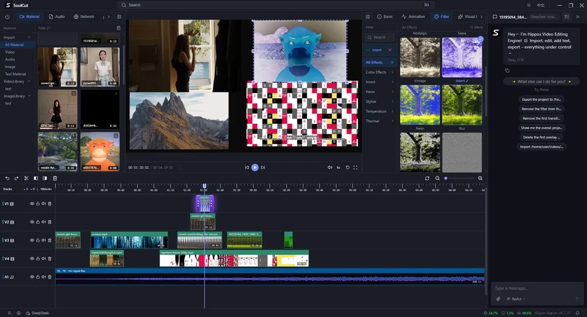Viewport: 587px width, 317px height.
Task: Switch to the Network tab
Action: click(x=84, y=17)
